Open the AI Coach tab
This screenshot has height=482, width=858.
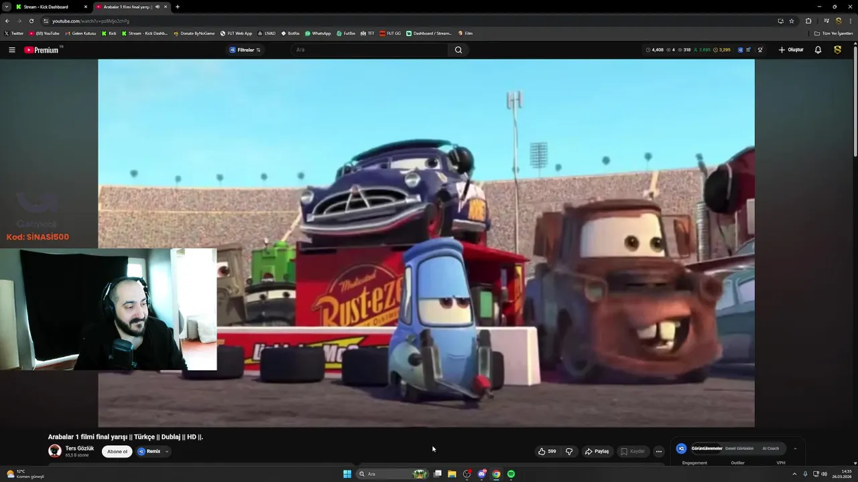pyautogui.click(x=771, y=449)
